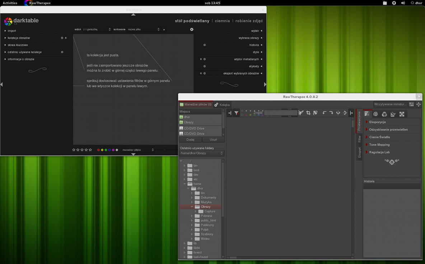
Task: Open darktable preferences gear icon
Action: (192, 29)
